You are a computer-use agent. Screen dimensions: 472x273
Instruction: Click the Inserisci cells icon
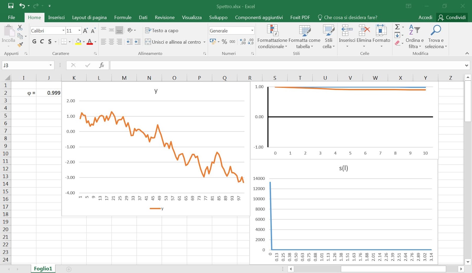pyautogui.click(x=347, y=30)
